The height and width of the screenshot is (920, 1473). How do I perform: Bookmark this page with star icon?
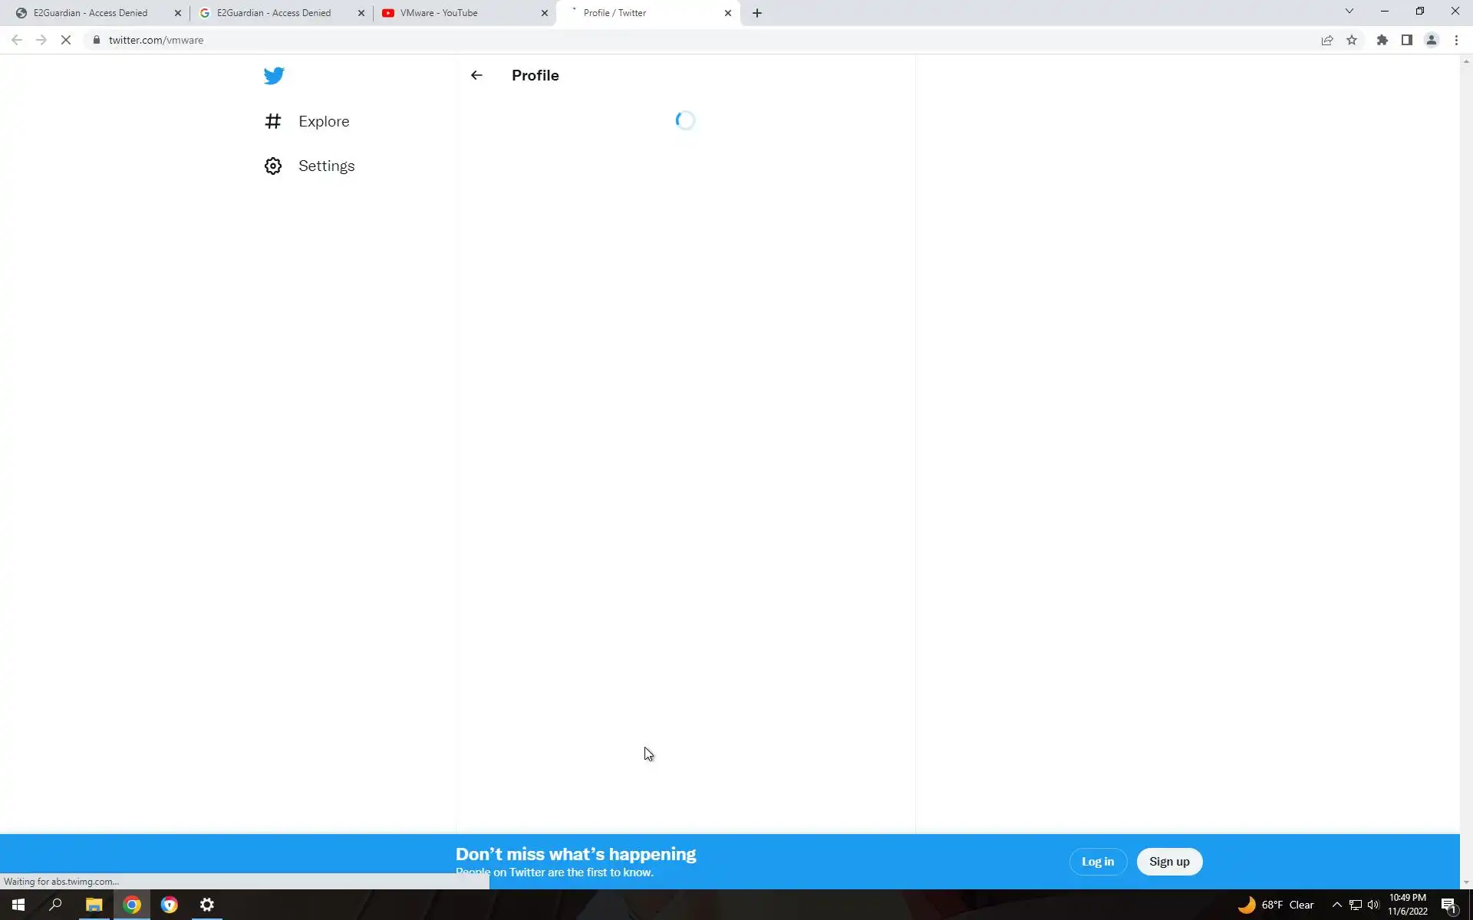(1352, 40)
